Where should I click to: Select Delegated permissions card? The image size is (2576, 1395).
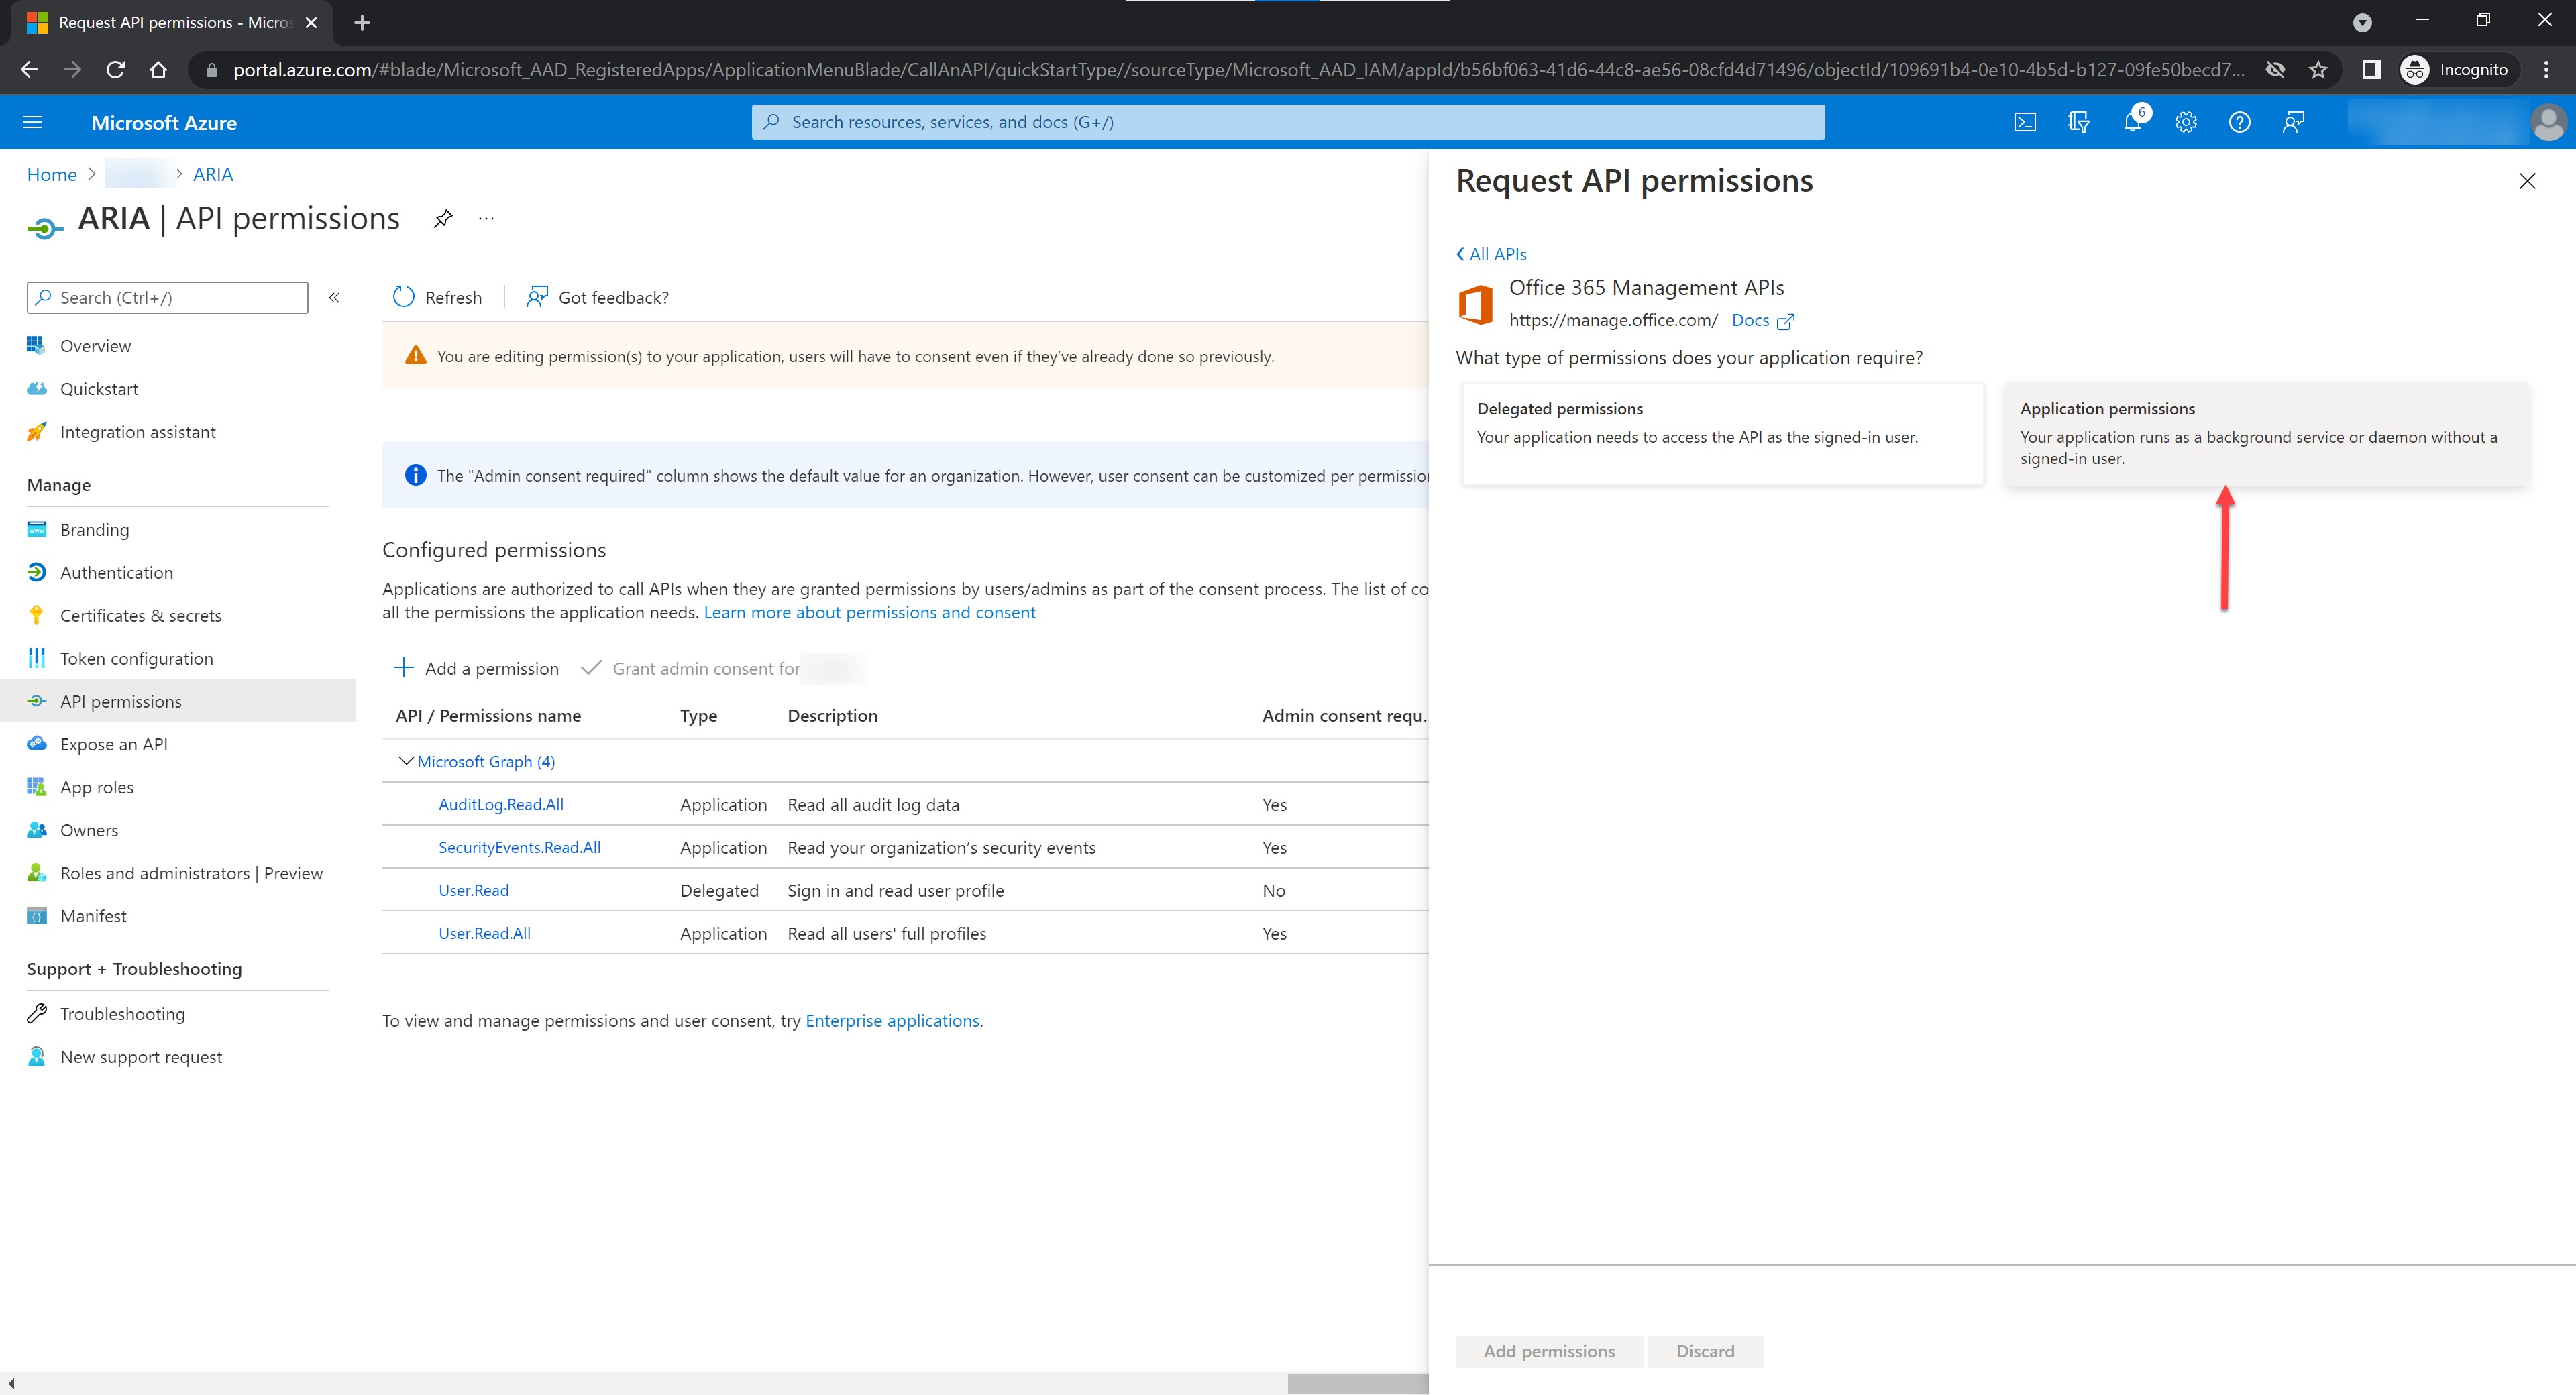pos(1721,434)
